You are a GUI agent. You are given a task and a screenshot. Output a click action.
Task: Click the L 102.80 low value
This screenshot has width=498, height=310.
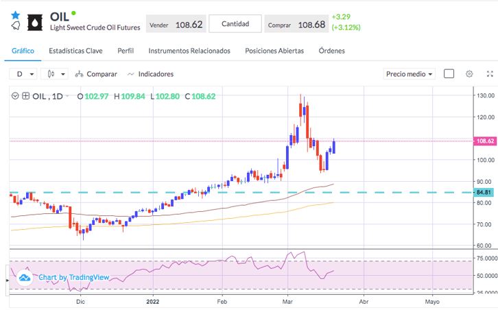pyautogui.click(x=165, y=96)
